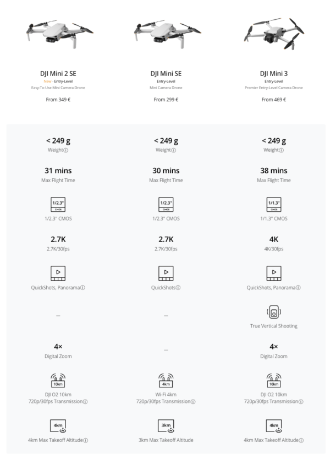
Task: Click the 1/1.3" CMOS sensor icon
Action: click(x=273, y=204)
